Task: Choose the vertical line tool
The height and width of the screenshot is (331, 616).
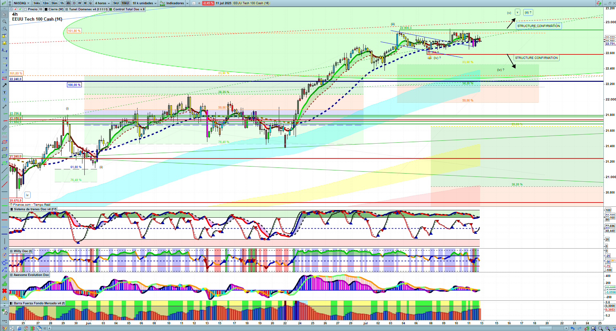Action: [x=4, y=241]
